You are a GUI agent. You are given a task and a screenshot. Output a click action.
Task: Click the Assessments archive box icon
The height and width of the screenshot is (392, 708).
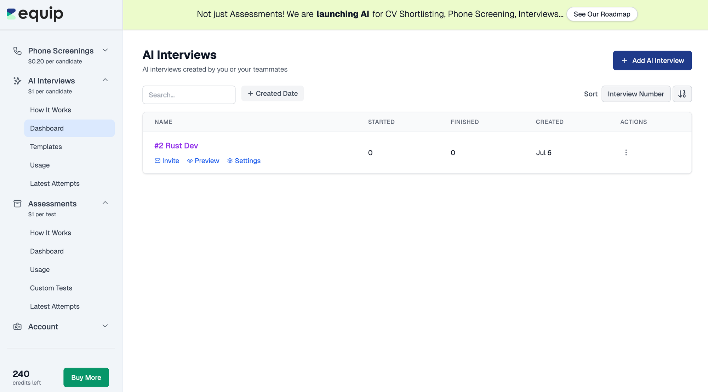tap(17, 204)
